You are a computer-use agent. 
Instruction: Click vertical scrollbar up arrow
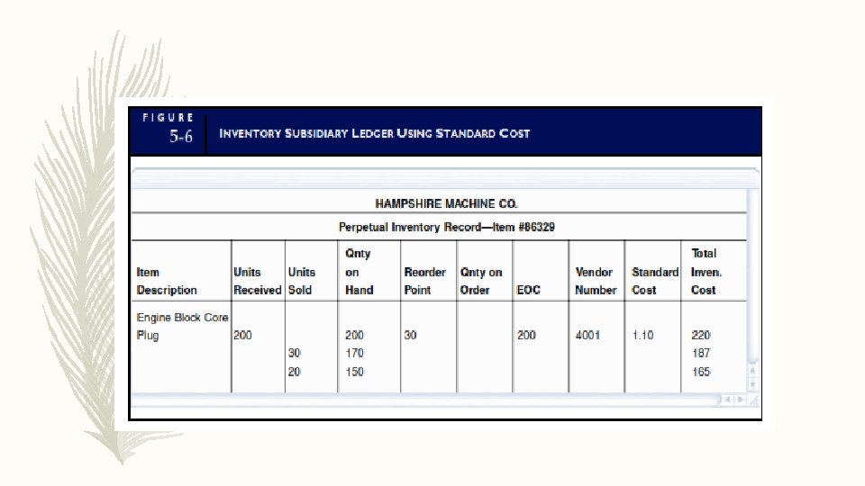tap(752, 371)
